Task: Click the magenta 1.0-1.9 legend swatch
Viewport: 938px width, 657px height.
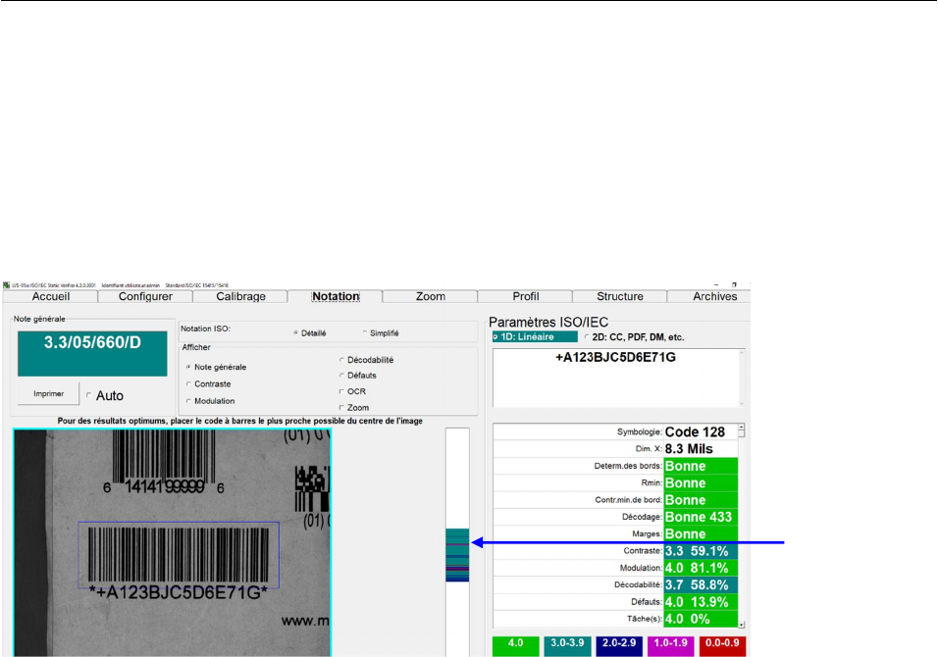Action: 670,646
